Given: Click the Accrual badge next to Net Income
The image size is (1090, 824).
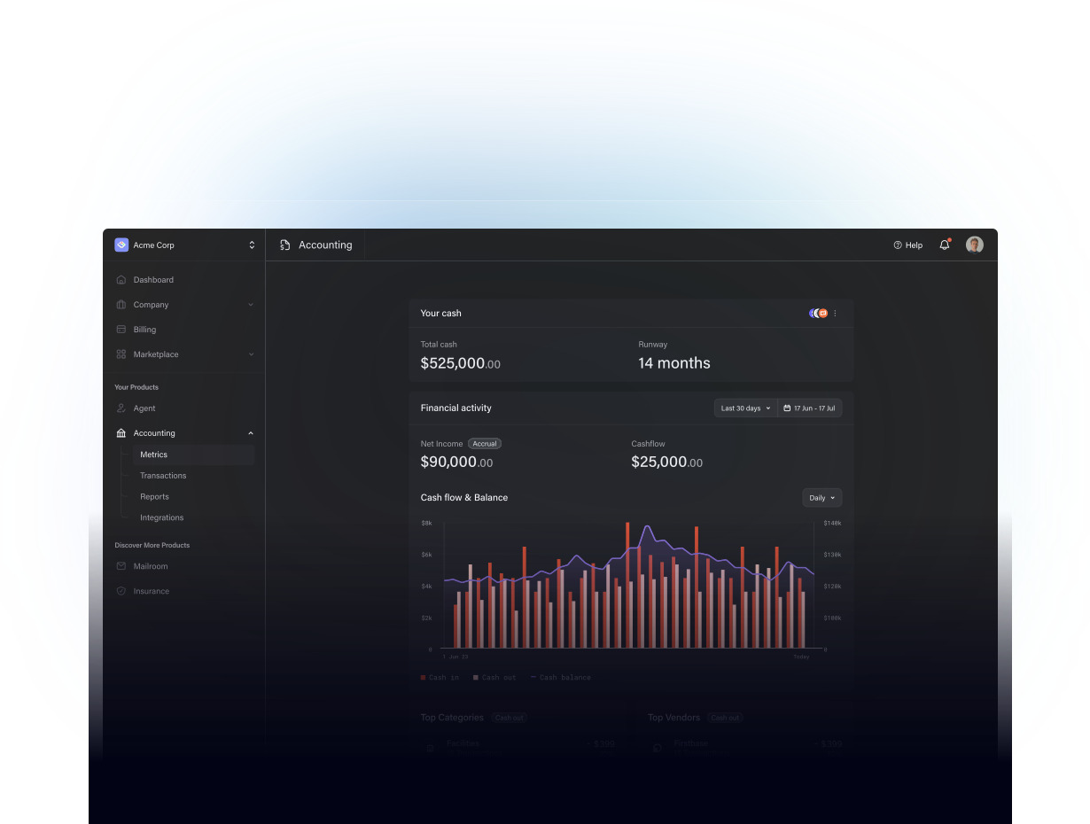Looking at the screenshot, I should pos(485,444).
